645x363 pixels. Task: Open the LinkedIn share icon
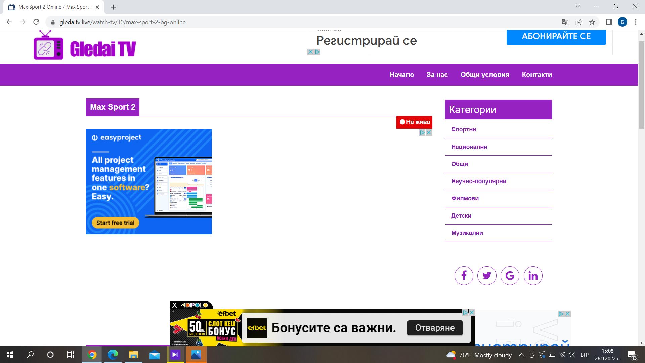pos(532,275)
